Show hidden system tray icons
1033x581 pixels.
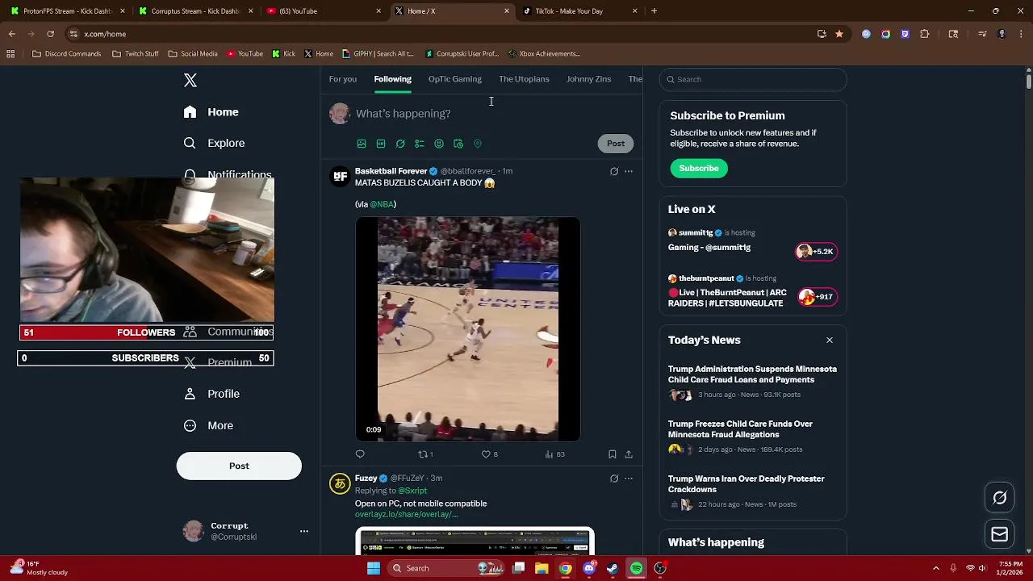pos(936,568)
